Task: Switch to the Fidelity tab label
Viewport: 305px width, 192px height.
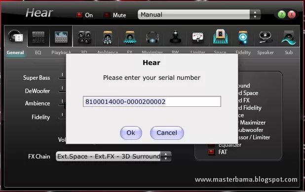Action: coord(243,53)
